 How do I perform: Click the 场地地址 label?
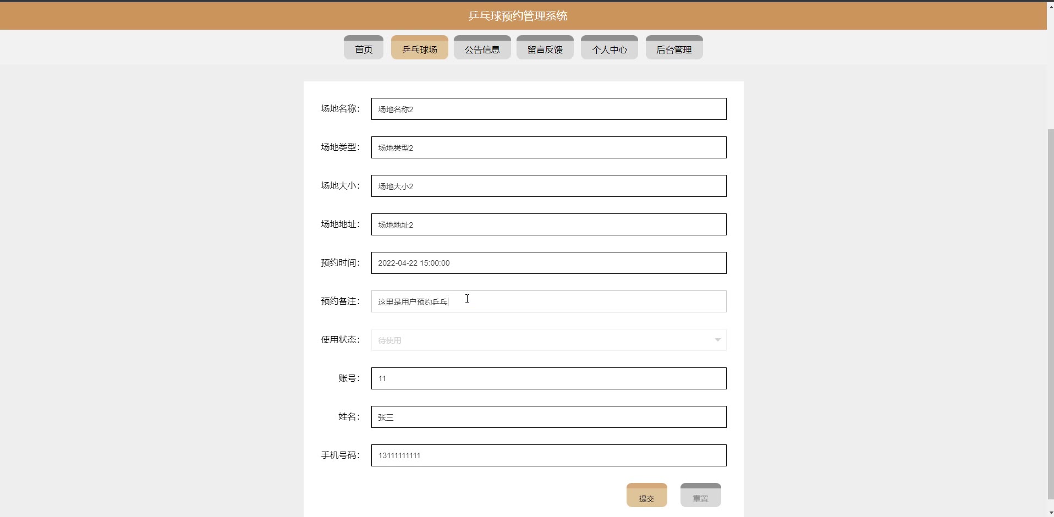[x=340, y=224]
